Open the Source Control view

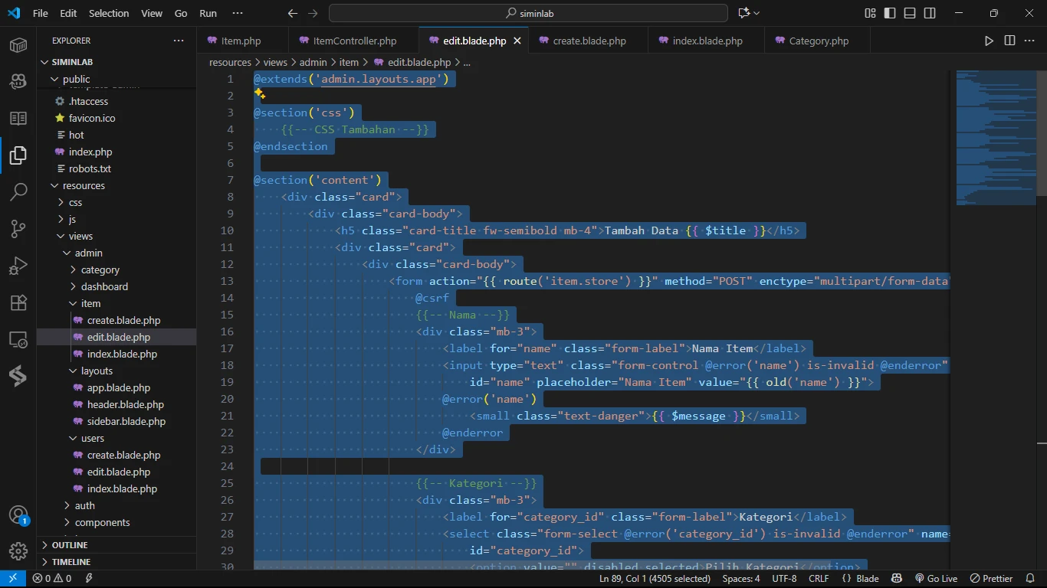pos(18,229)
